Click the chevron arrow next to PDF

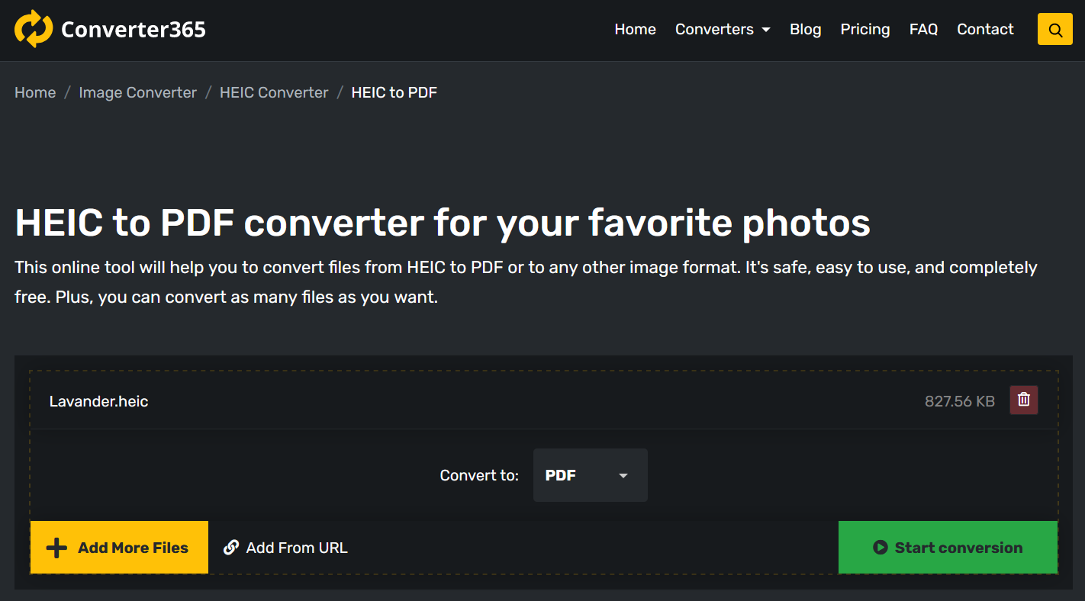coord(623,474)
